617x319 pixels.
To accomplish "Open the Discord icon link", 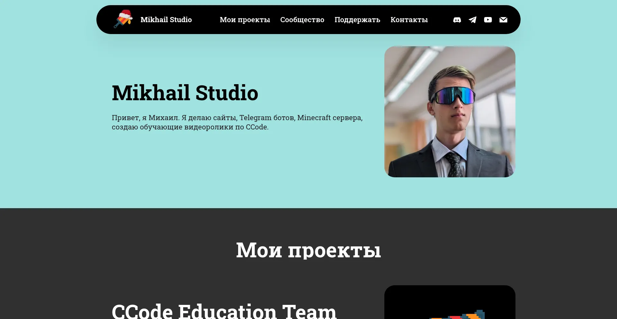I will pos(457,20).
